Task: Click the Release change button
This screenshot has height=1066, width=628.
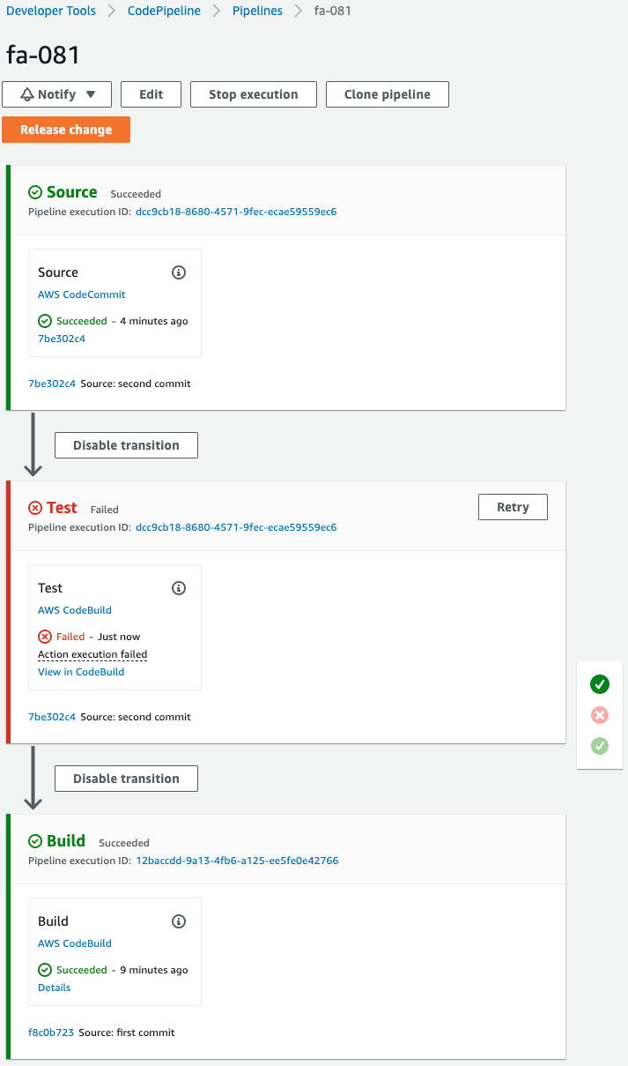Action: (x=66, y=129)
